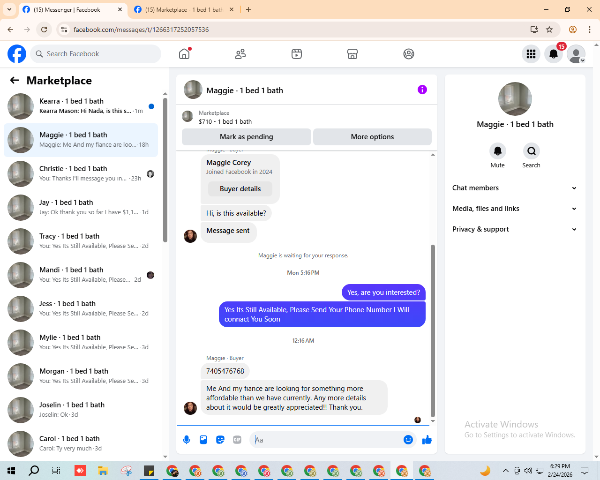Attach a file with image icon

point(203,440)
